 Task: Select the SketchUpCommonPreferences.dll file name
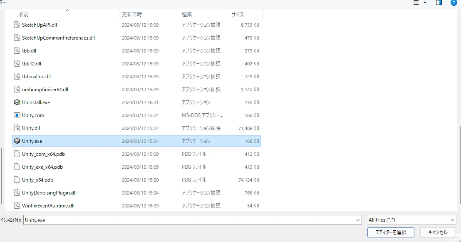click(58, 38)
